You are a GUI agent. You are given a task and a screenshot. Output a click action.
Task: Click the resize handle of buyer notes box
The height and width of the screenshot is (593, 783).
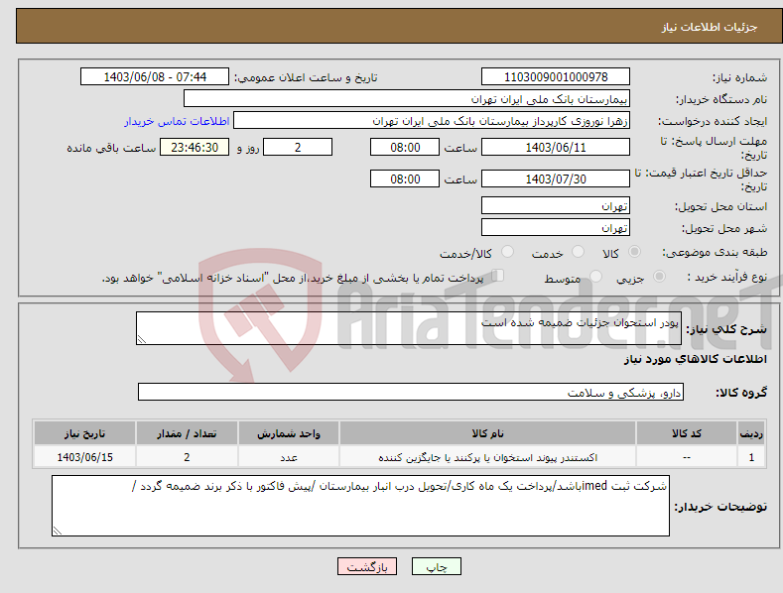tap(57, 532)
